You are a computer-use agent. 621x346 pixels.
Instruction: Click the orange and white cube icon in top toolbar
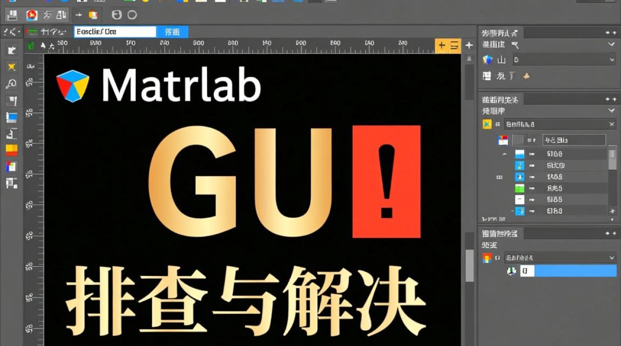point(93,15)
